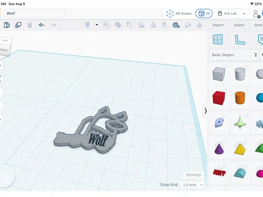Click the Duplicate and repeat icon
The height and width of the screenshot is (197, 263).
point(18,25)
